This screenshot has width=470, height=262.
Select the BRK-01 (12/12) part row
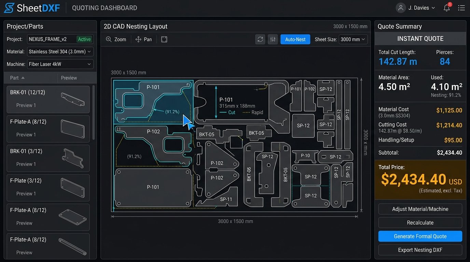click(x=48, y=99)
